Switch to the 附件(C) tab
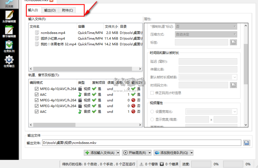The height and width of the screenshot is (168, 258). pyautogui.click(x=67, y=10)
